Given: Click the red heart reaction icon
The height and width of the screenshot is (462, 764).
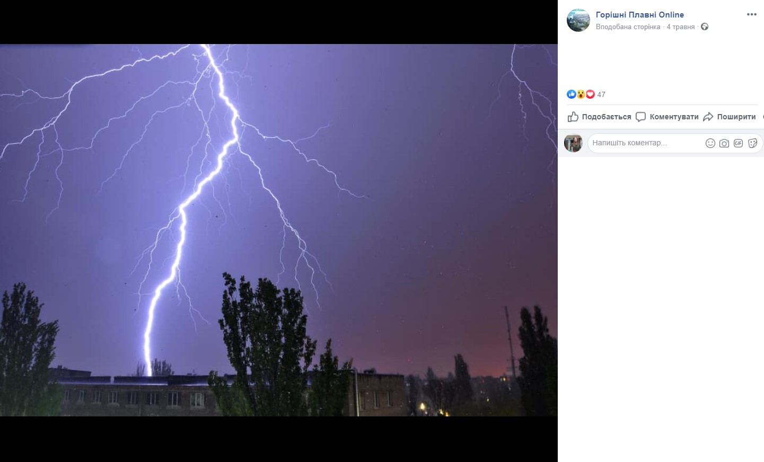Looking at the screenshot, I should (x=590, y=94).
